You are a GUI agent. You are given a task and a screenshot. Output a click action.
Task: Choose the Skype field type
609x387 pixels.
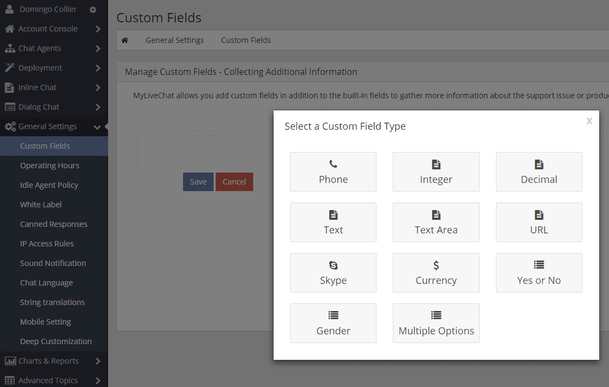point(333,272)
